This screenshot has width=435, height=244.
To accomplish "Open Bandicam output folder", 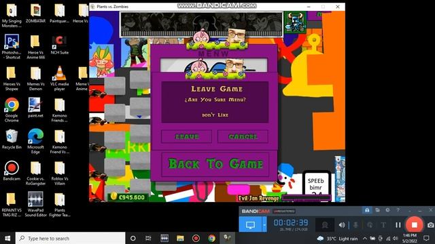I will coord(377,210).
